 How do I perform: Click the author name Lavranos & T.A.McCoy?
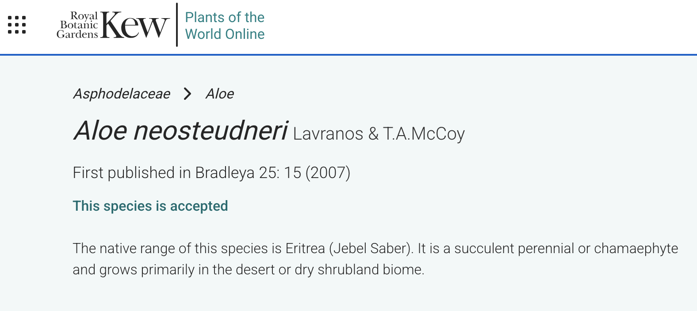click(379, 133)
